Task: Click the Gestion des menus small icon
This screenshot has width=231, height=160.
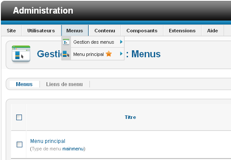Action: click(66, 42)
